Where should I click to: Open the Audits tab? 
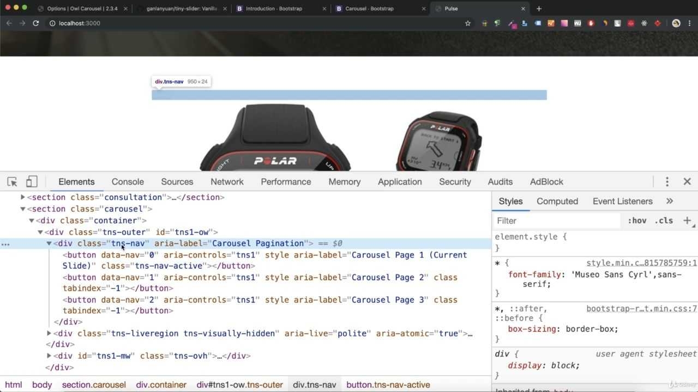[500, 182]
